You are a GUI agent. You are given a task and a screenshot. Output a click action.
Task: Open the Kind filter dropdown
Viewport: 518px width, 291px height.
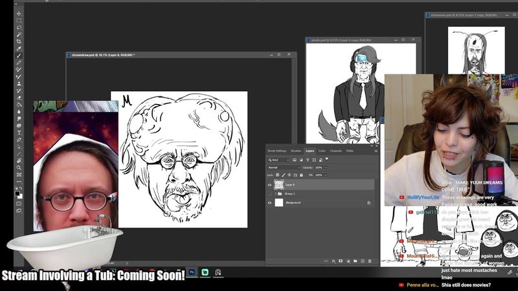278,160
